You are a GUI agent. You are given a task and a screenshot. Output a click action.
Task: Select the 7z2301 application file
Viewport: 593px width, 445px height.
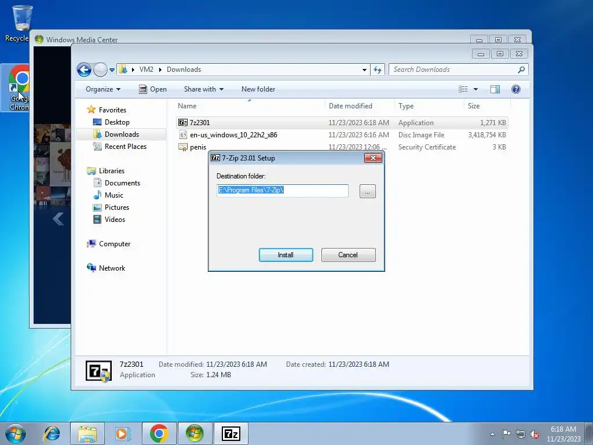coord(342,123)
